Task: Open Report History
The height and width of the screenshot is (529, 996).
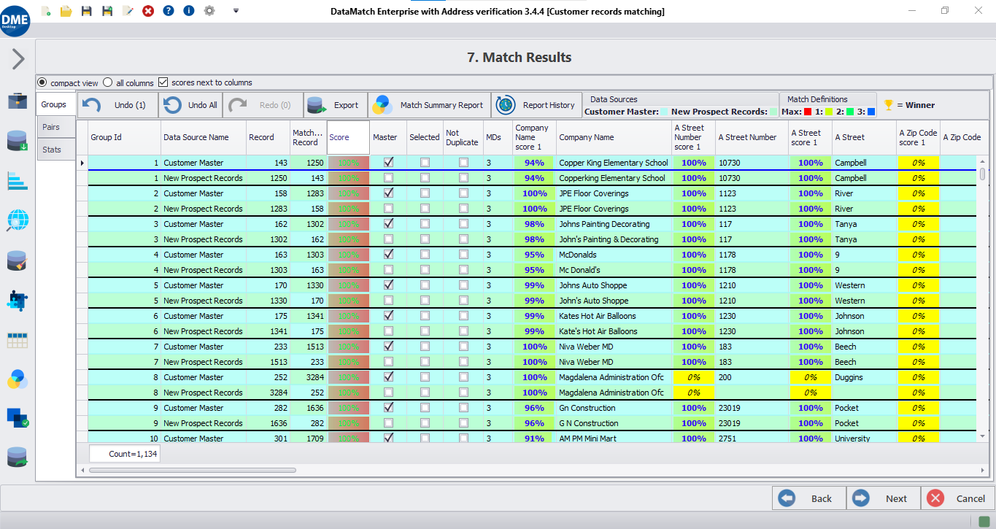Action: click(x=537, y=105)
